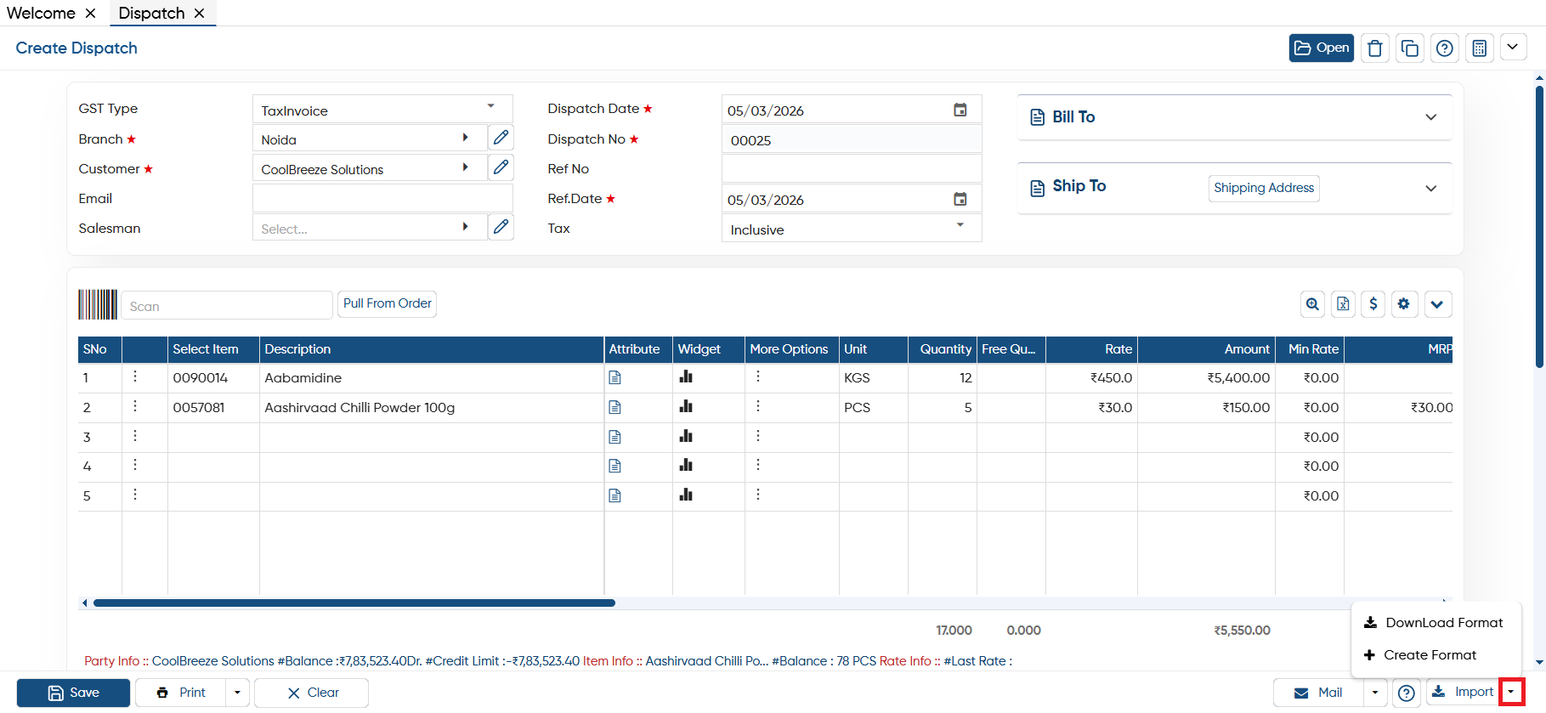Click the zoom search icon above grid

pyautogui.click(x=1312, y=304)
